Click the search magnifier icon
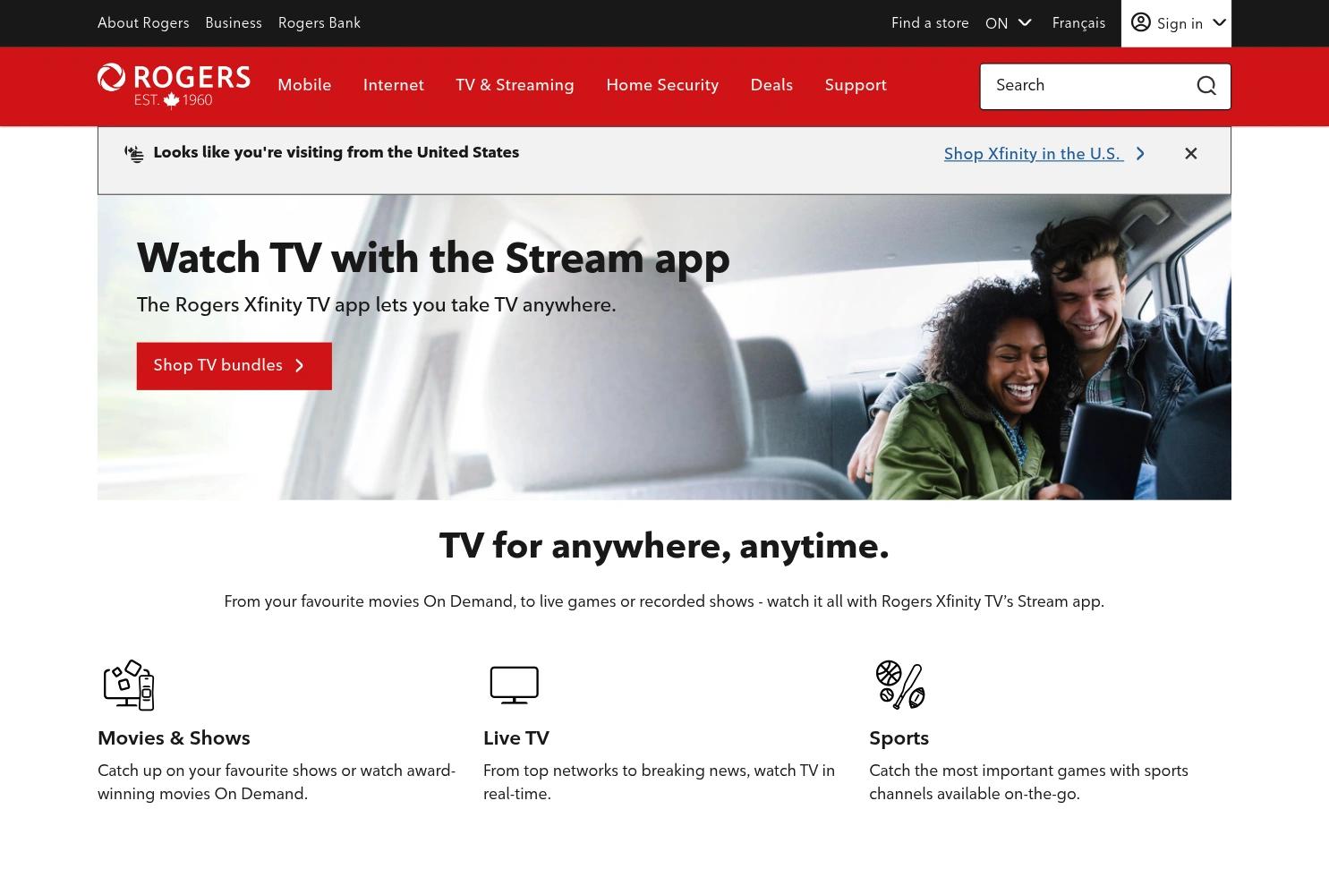Viewport: 1329px width, 886px height. coord(1206,86)
